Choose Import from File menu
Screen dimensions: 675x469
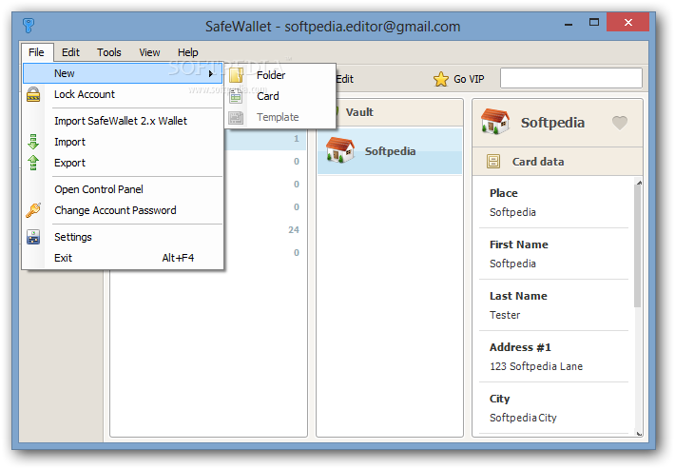pyautogui.click(x=123, y=142)
